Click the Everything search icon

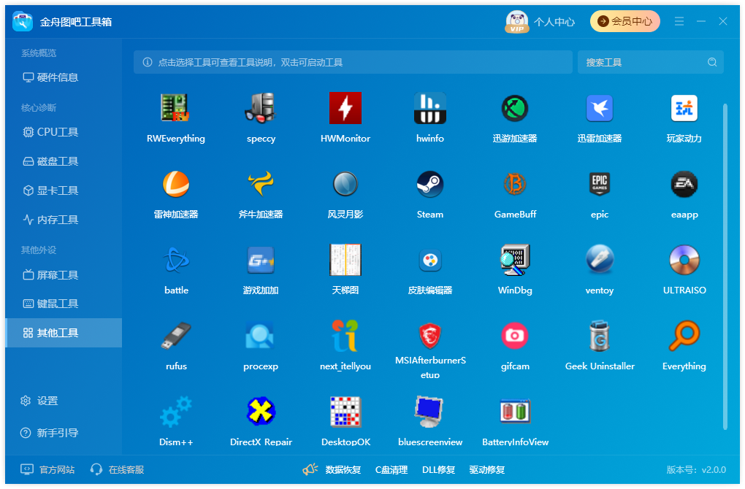684,336
